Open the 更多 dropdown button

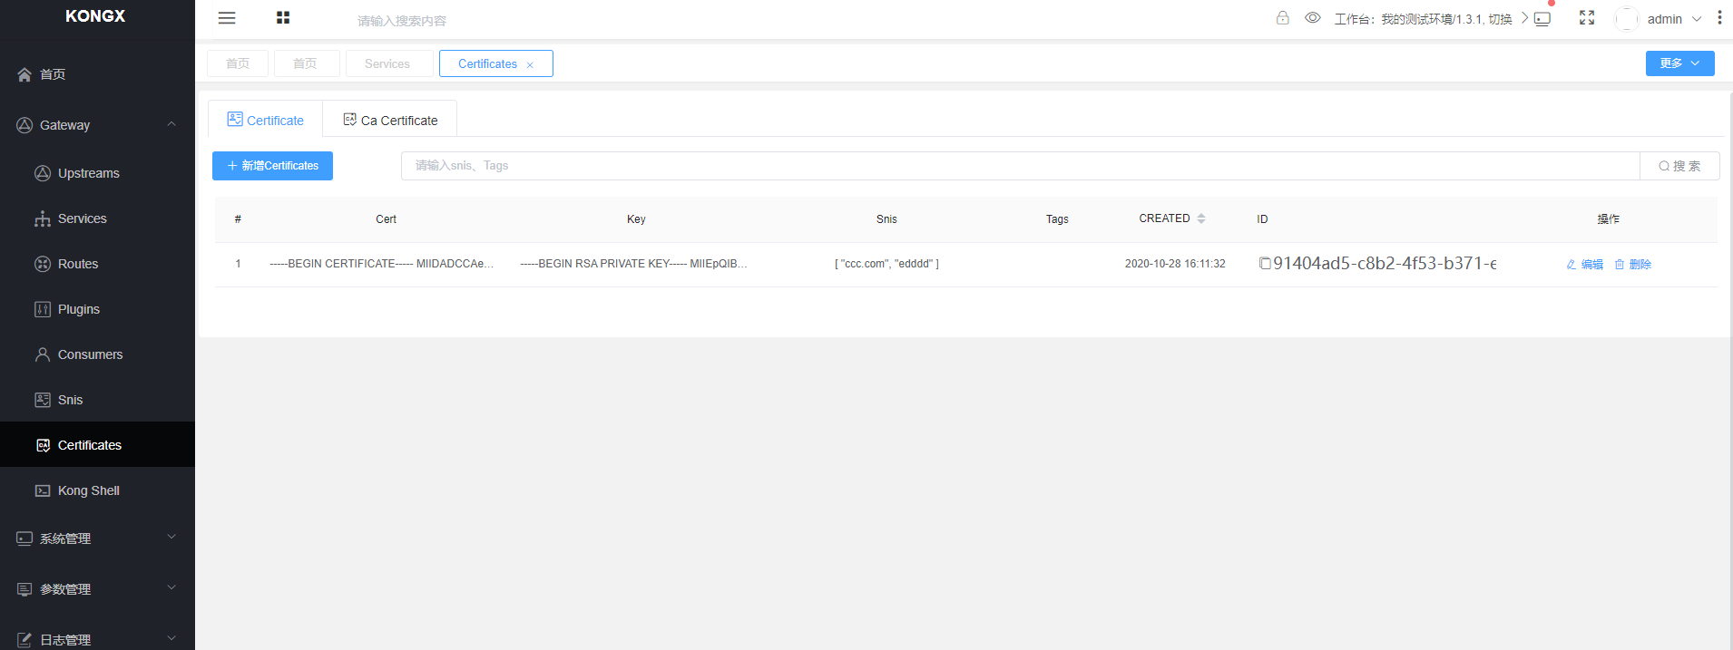pyautogui.click(x=1679, y=63)
